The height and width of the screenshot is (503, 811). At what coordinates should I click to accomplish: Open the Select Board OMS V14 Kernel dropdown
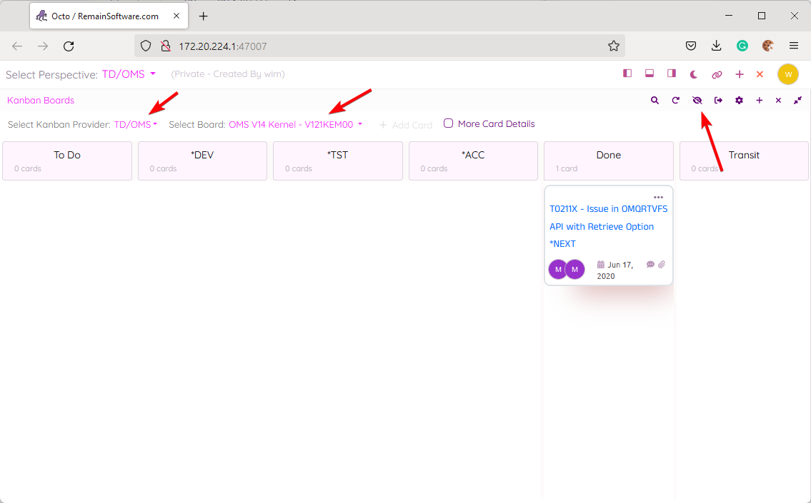point(295,124)
